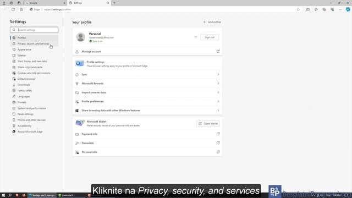Screen dimensions: 352x198
Task: Open Browser essentials icon
Action: [x=332, y=9]
